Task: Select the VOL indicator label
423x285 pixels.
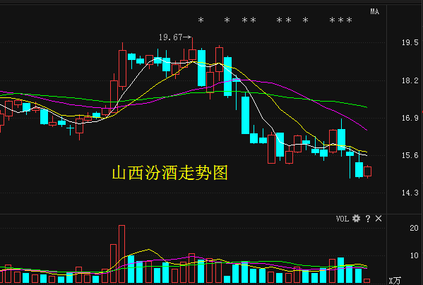Action: point(342,219)
